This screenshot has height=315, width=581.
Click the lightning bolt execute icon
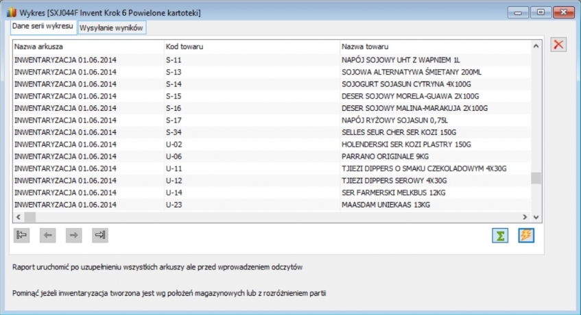[526, 235]
